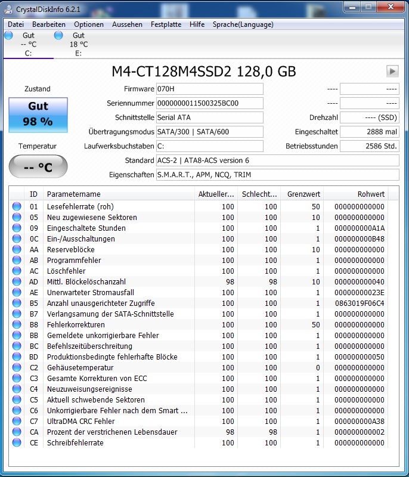Open the Aussehen menu
This screenshot has width=409, height=477.
click(127, 24)
